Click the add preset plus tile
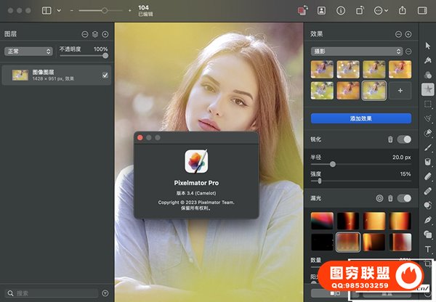The height and width of the screenshot is (302, 436). click(x=400, y=90)
